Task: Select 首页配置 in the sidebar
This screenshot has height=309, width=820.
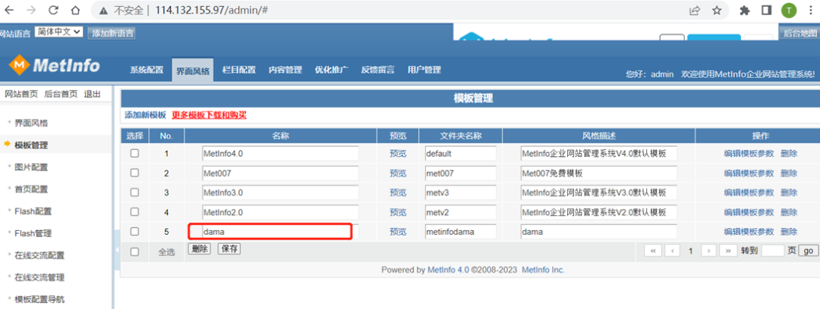Action: pos(31,189)
